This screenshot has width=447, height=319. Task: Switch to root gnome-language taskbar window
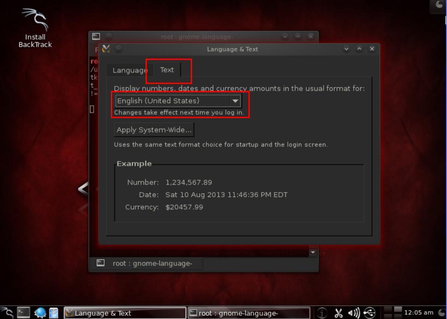click(x=248, y=313)
